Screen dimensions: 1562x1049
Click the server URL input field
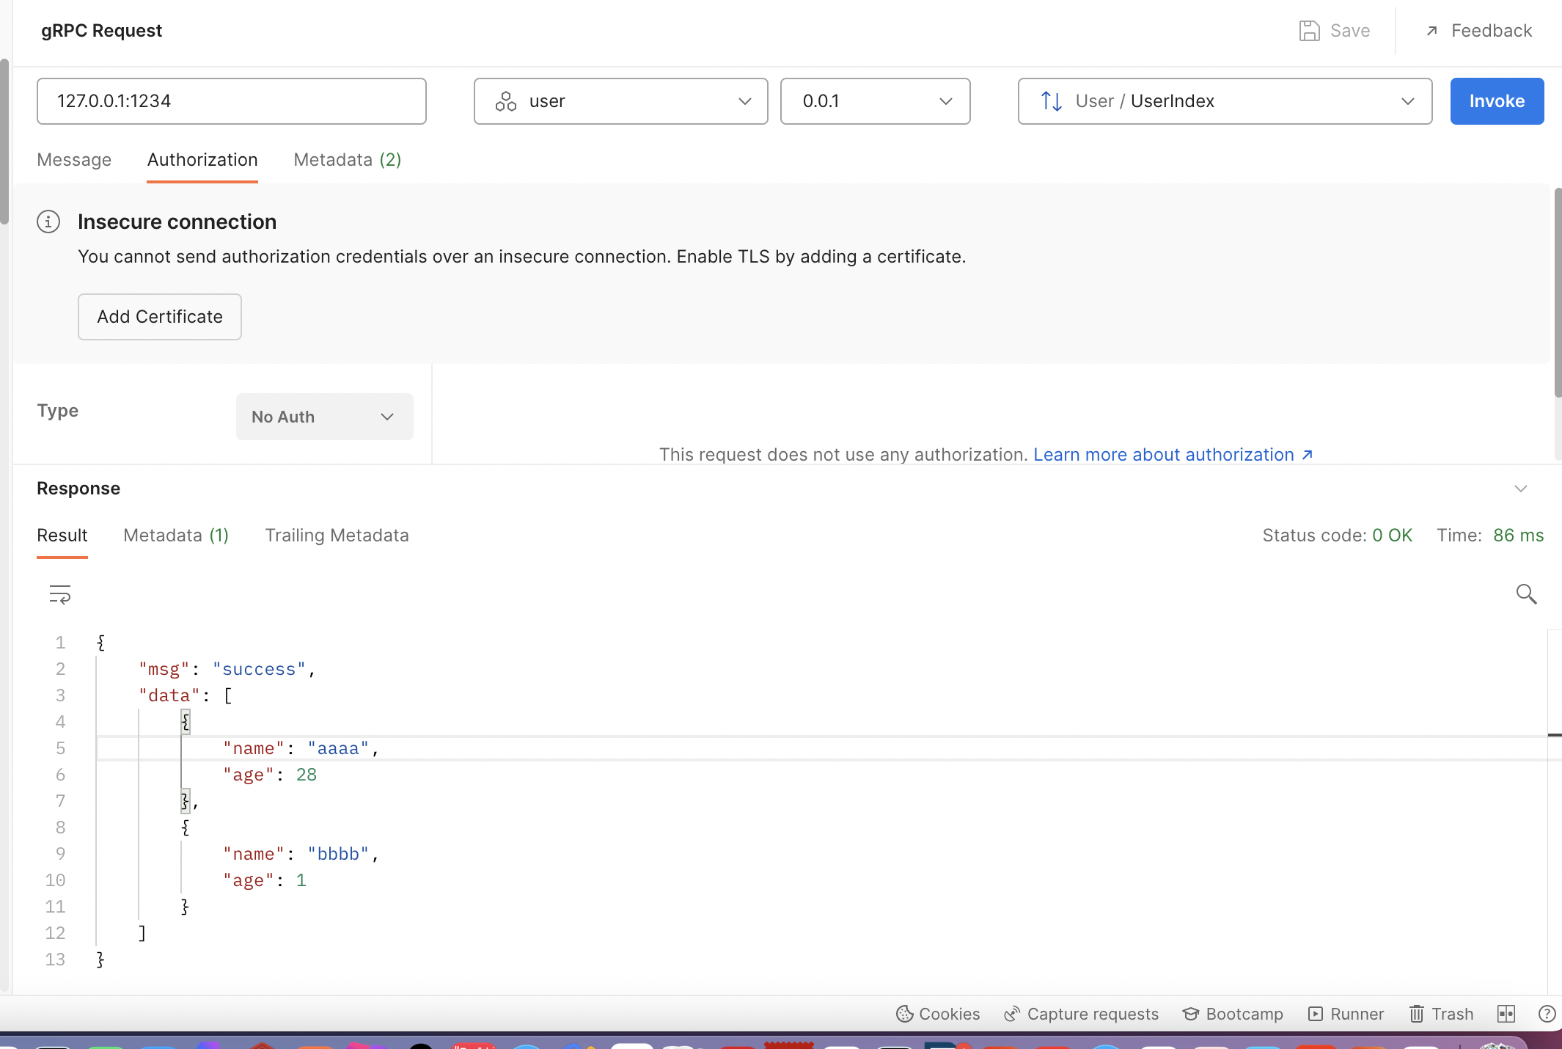coord(231,101)
